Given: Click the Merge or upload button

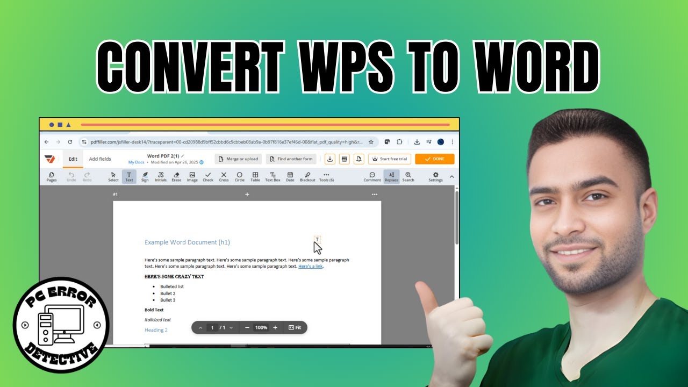Looking at the screenshot, I should [238, 159].
